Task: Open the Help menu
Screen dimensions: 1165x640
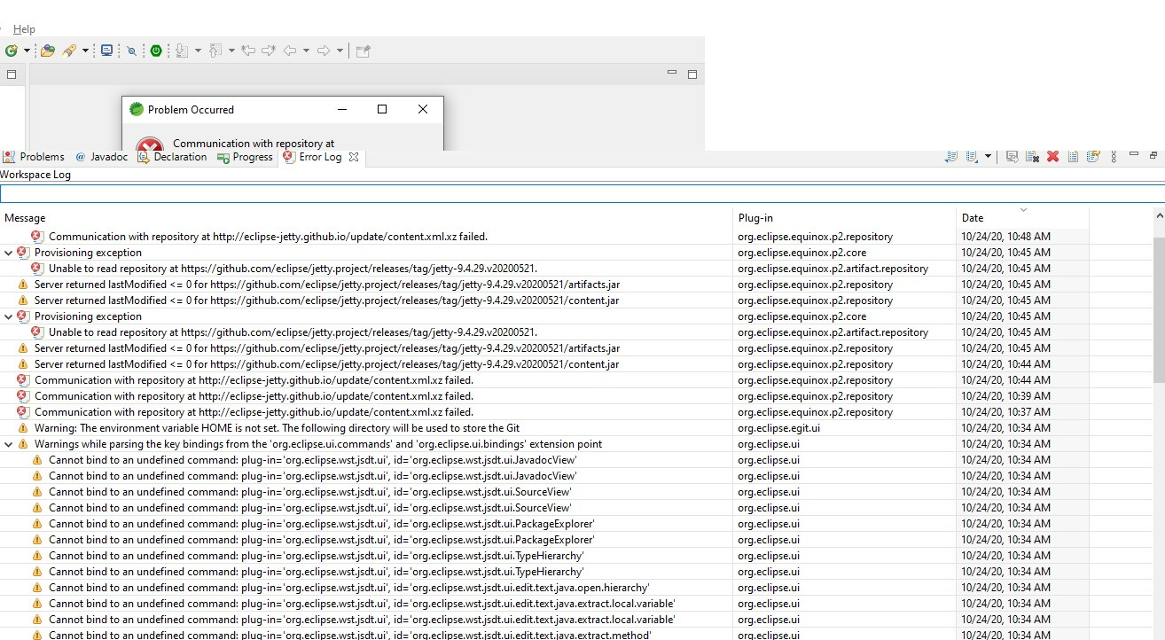Action: [24, 29]
